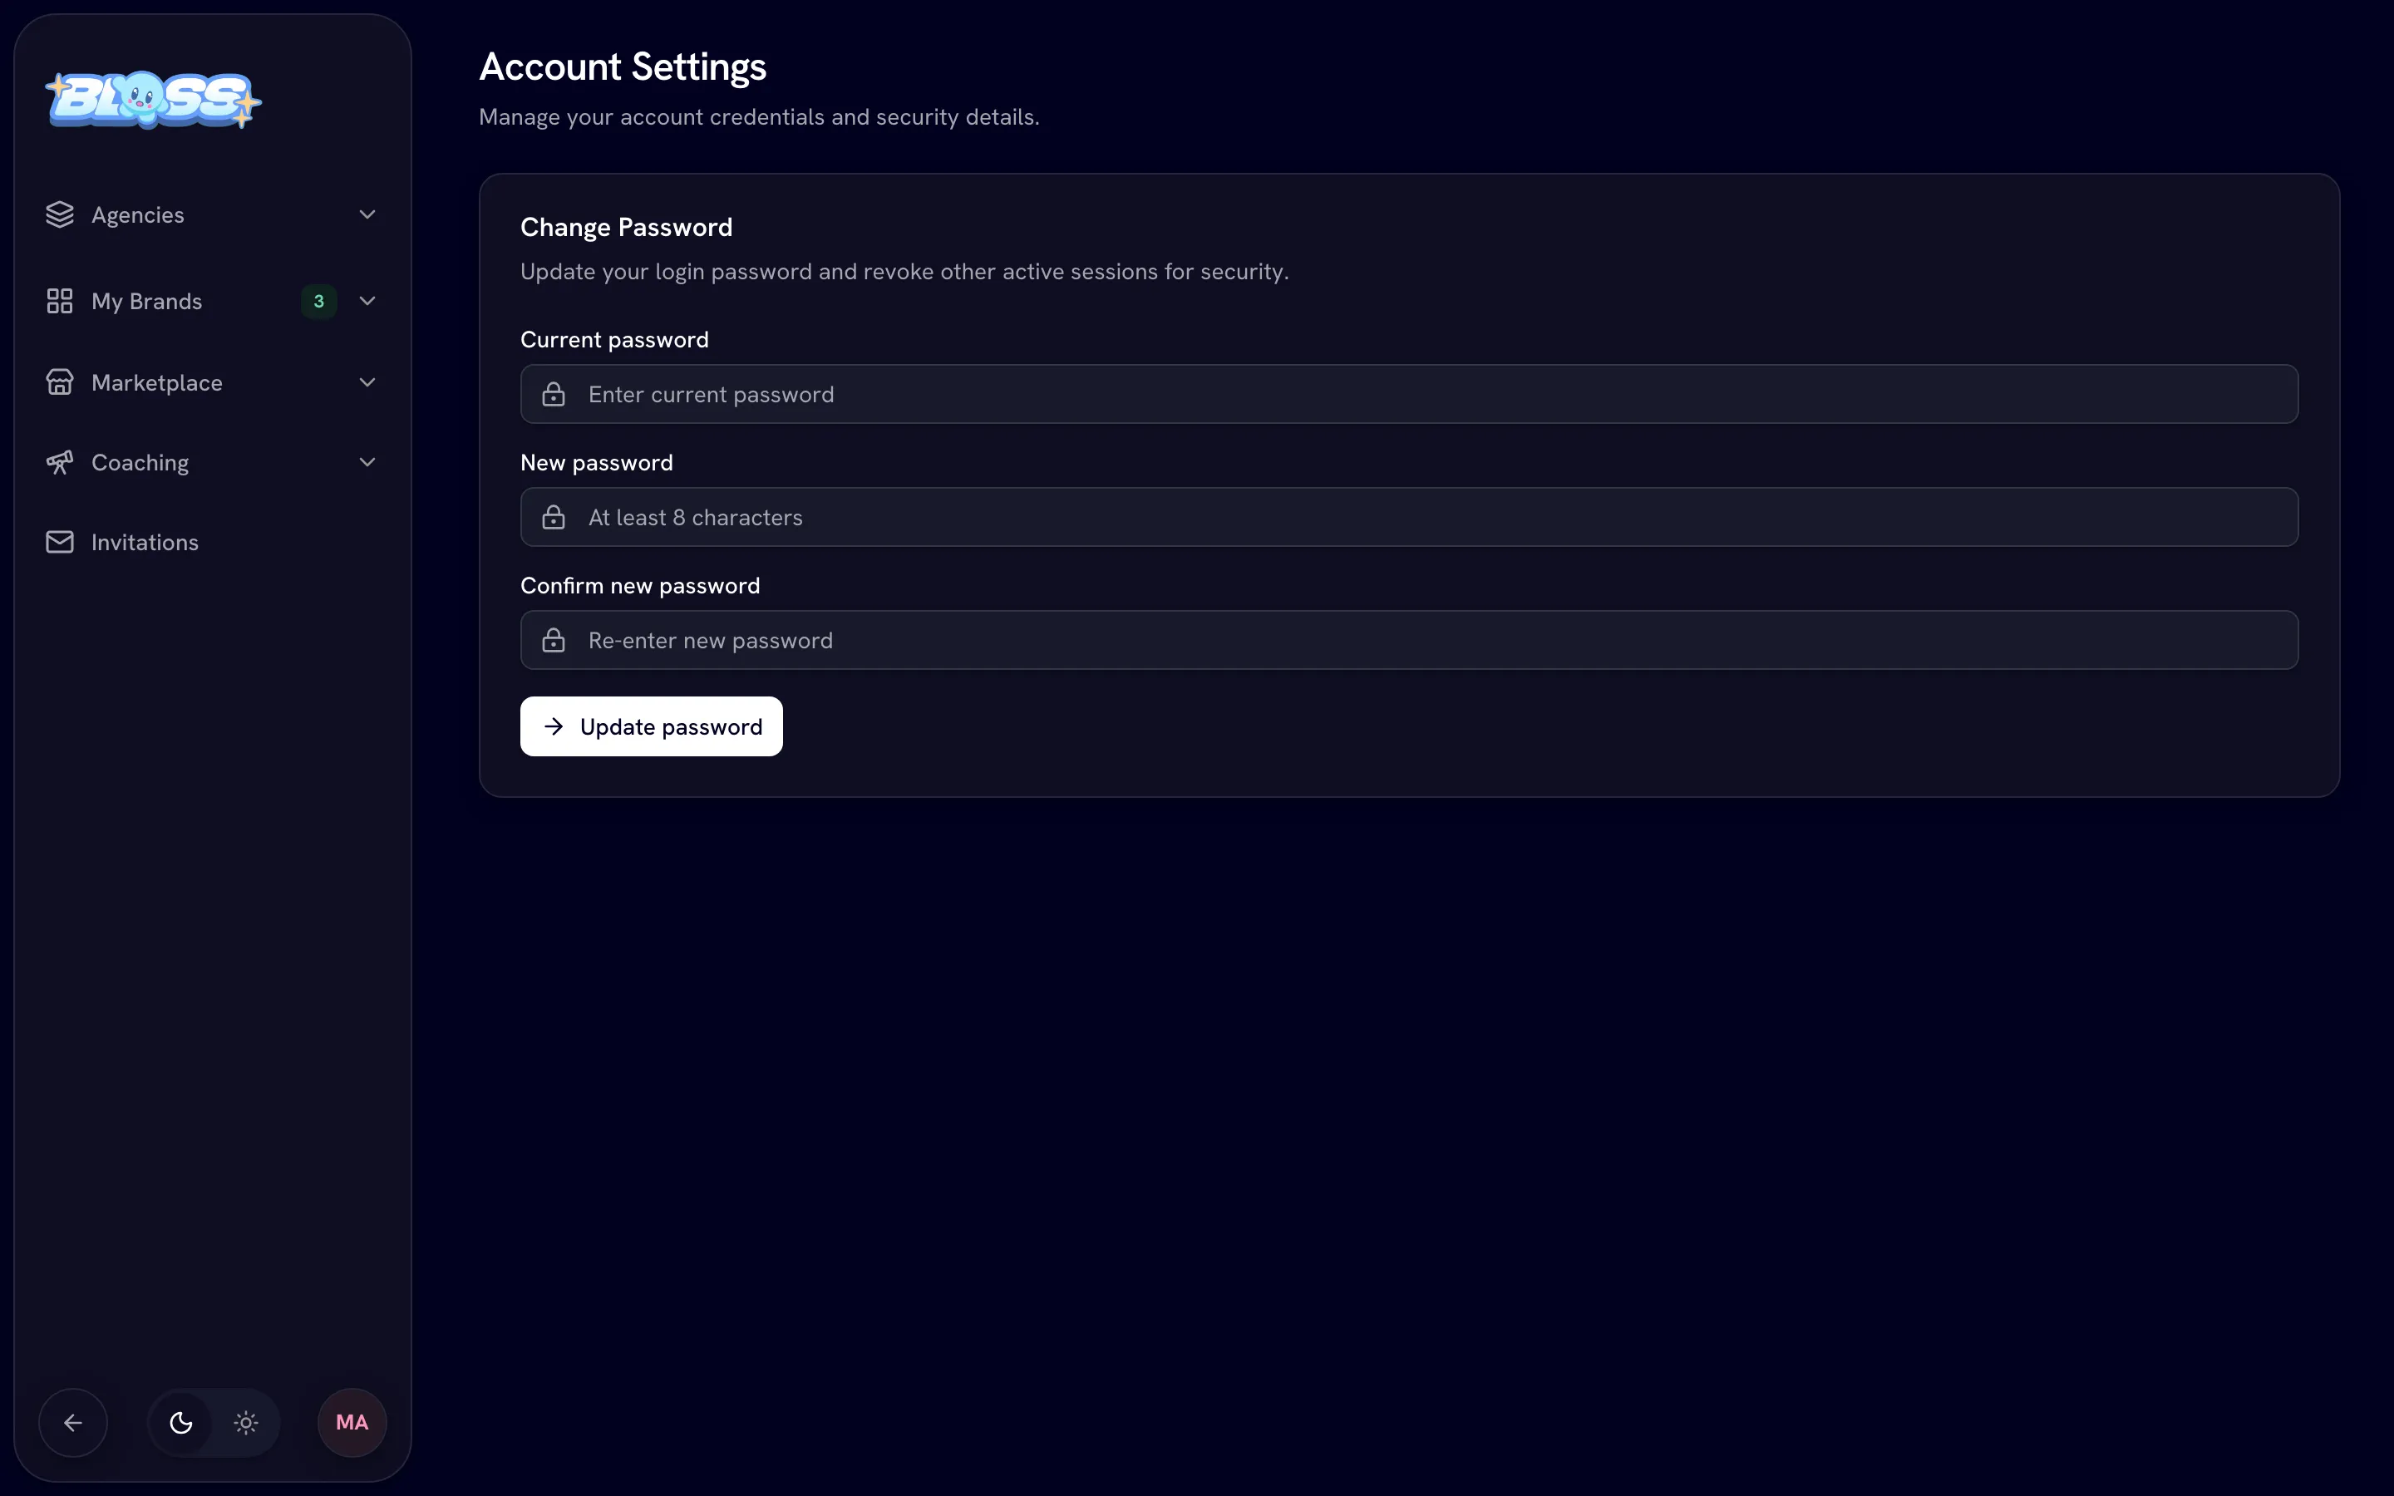Click the Change Password heading
The width and height of the screenshot is (2394, 1496).
[626, 228]
